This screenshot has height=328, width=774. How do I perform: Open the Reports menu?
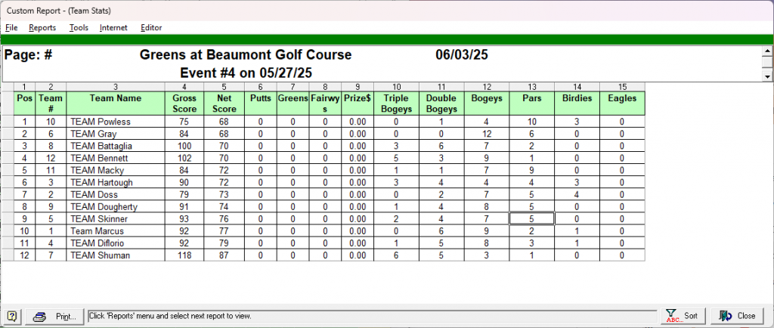(x=42, y=27)
